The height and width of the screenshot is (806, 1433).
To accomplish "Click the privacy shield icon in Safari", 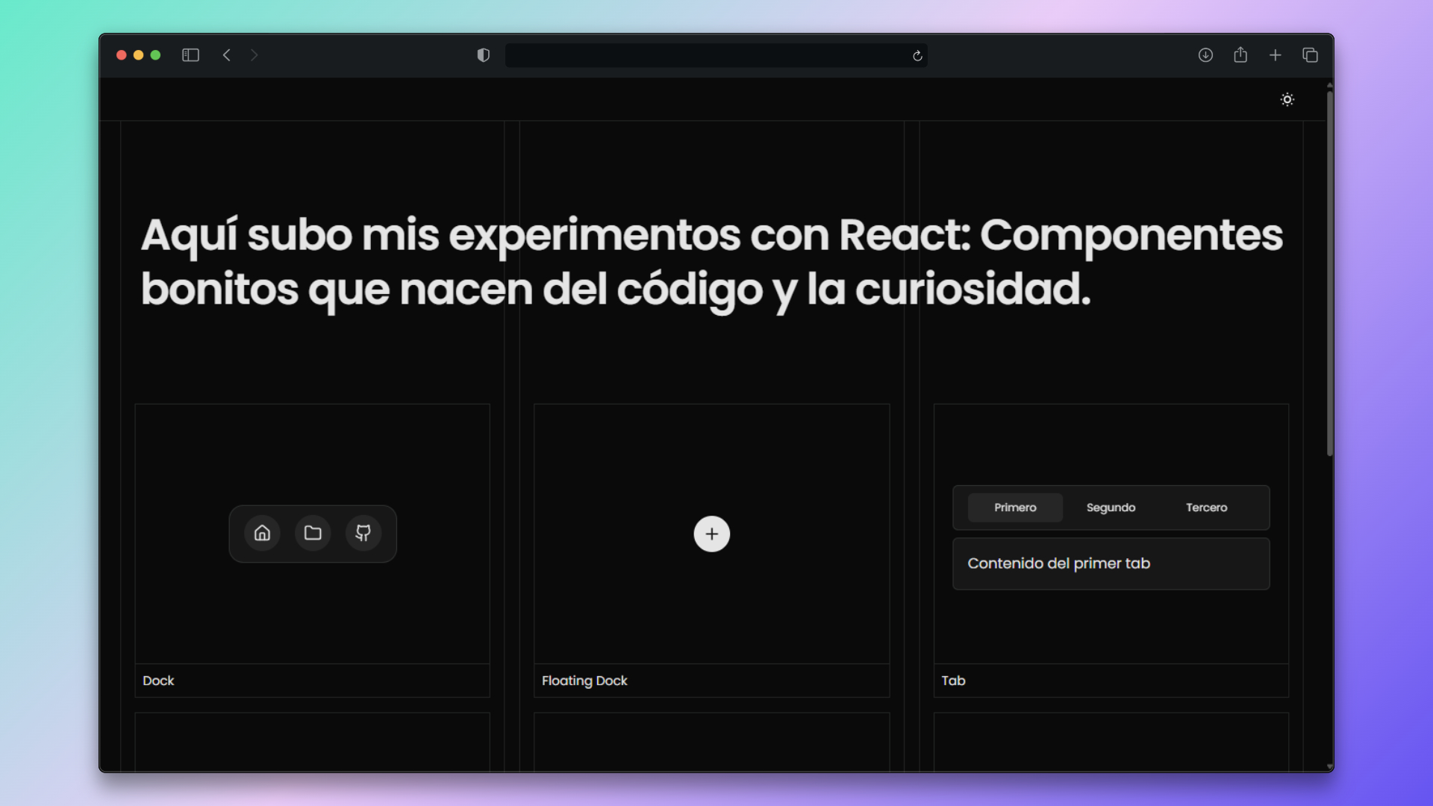I will point(483,54).
